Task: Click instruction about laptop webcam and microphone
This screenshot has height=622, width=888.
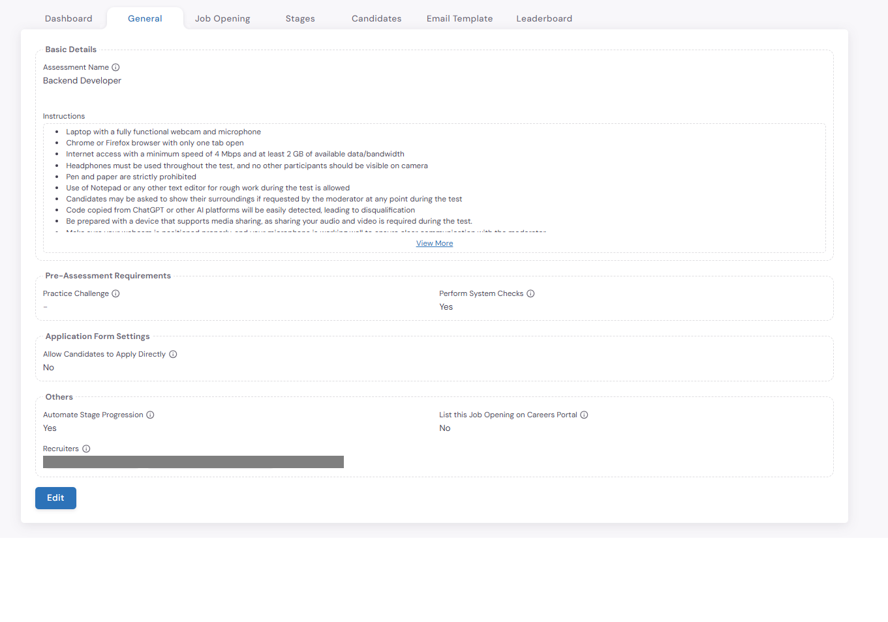Action: [163, 132]
